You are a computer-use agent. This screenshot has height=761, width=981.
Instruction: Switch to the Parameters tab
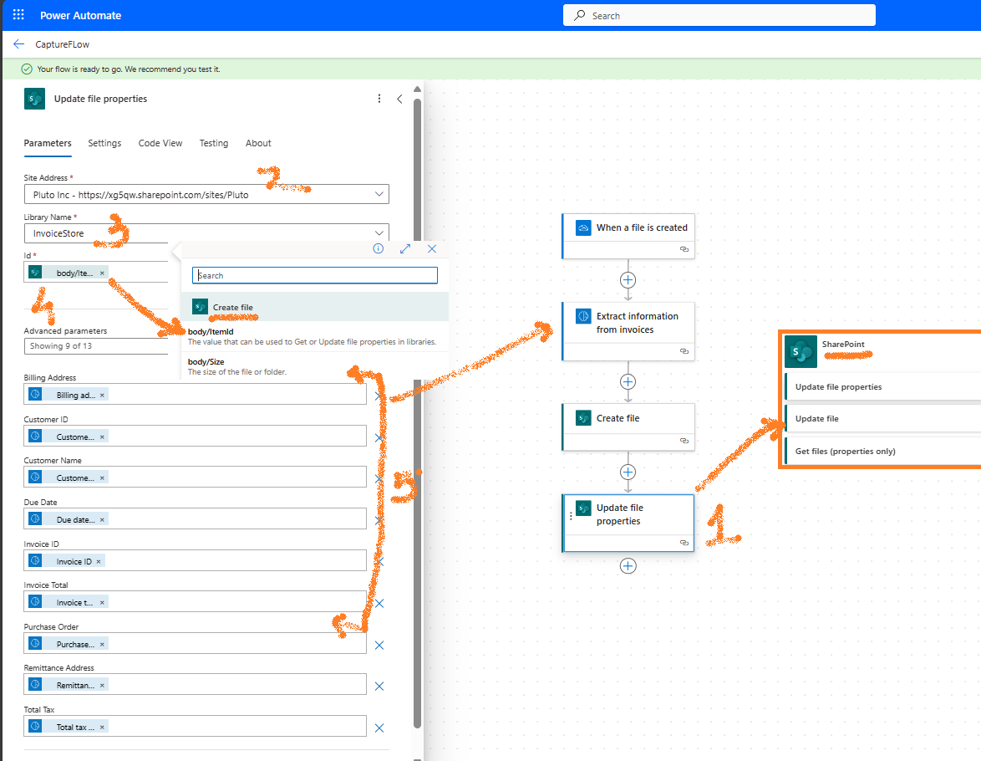tap(48, 144)
